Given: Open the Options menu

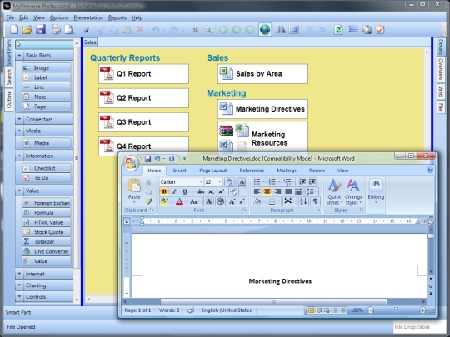Looking at the screenshot, I should coord(59,17).
